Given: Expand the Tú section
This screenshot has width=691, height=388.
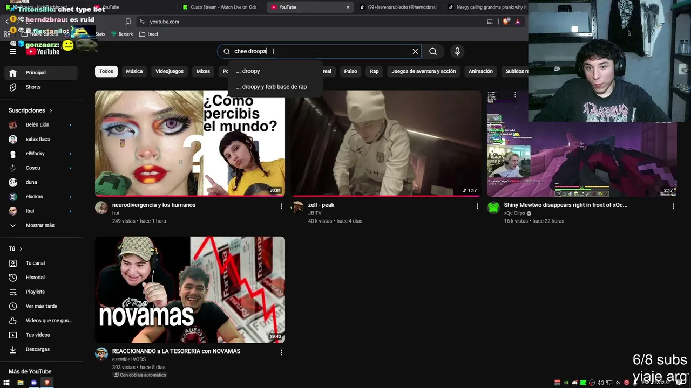Looking at the screenshot, I should (16, 249).
